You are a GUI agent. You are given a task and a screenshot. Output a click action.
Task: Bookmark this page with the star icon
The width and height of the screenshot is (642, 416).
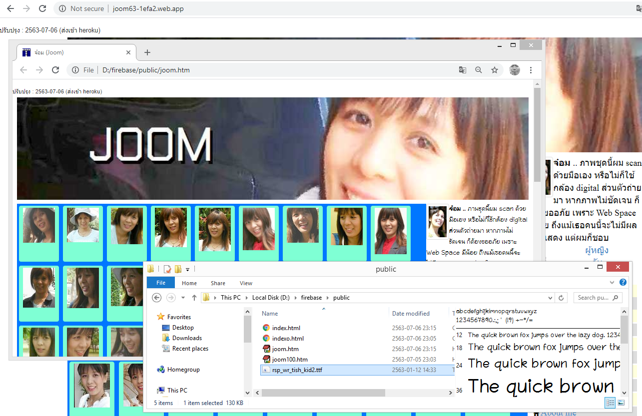coord(495,70)
